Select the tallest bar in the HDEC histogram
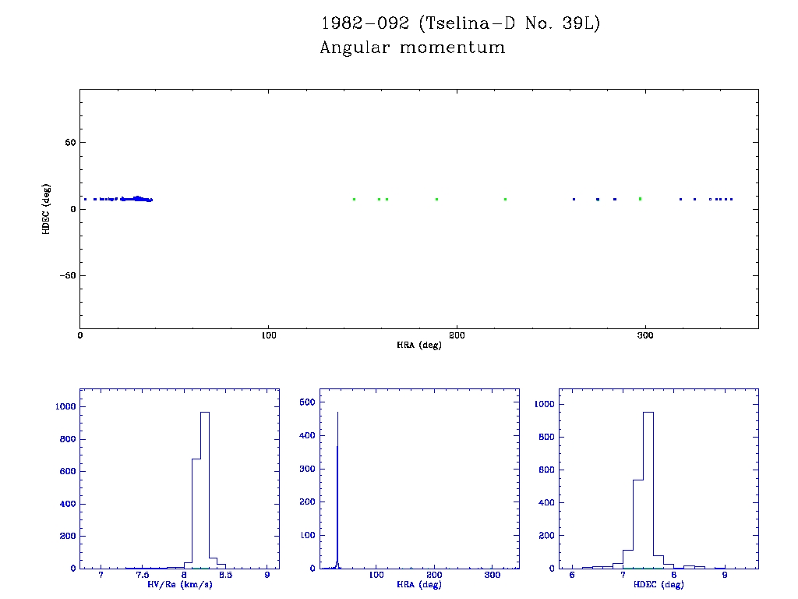 pyautogui.click(x=648, y=490)
